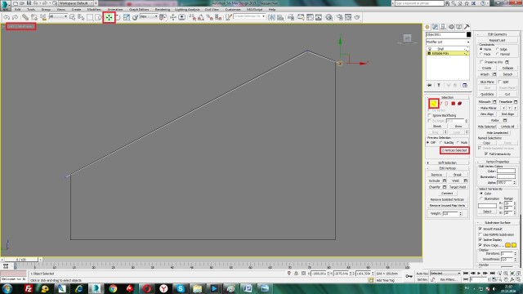Activate the Select and Scale tool
The height and width of the screenshot is (294, 523).
127,17
